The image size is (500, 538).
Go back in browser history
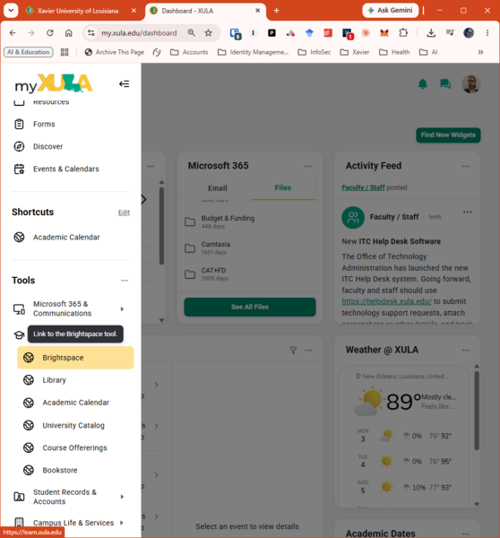[x=13, y=33]
